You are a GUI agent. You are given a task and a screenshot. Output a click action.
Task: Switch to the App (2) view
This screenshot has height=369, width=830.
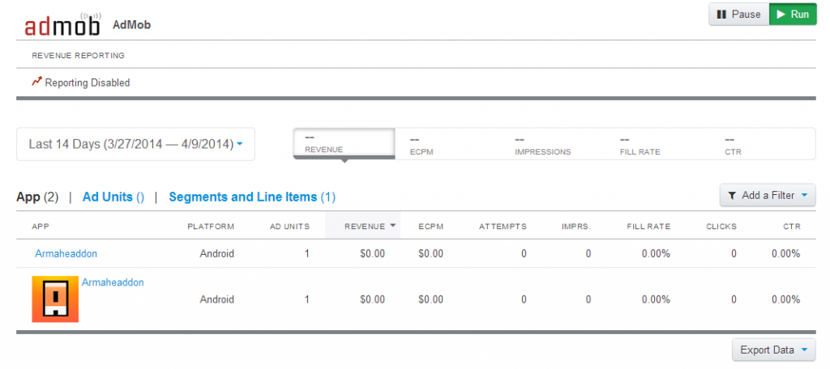(x=37, y=197)
